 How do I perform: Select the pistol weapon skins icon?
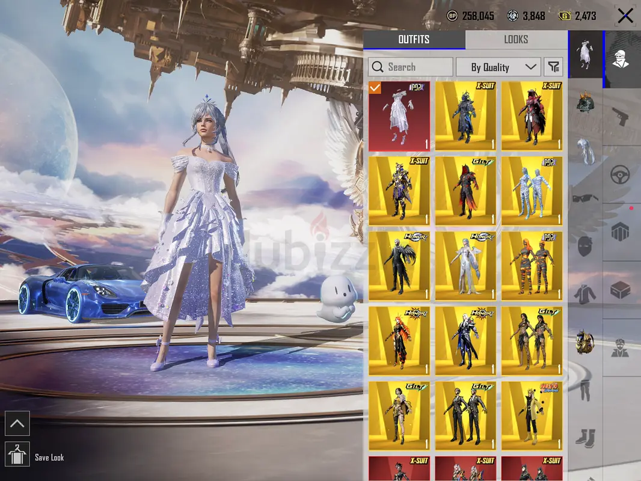pyautogui.click(x=621, y=117)
